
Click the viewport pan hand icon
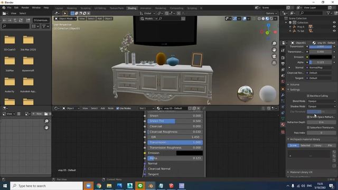click(x=274, y=50)
